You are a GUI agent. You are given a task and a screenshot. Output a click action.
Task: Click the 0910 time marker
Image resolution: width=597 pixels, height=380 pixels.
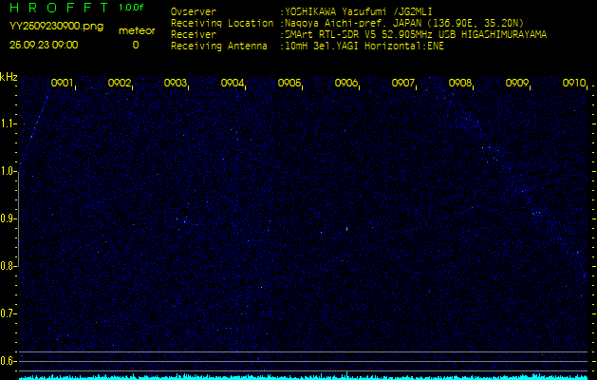pyautogui.click(x=574, y=83)
